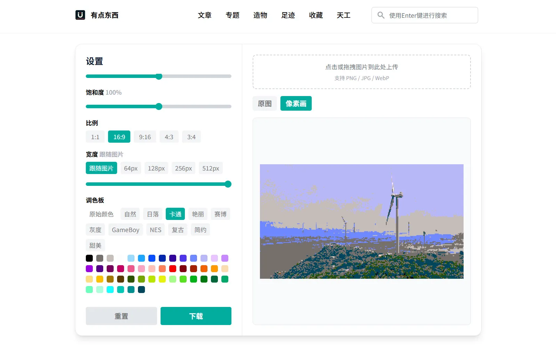Open the 文章 menu item
This screenshot has height=348, width=556.
tap(205, 15)
